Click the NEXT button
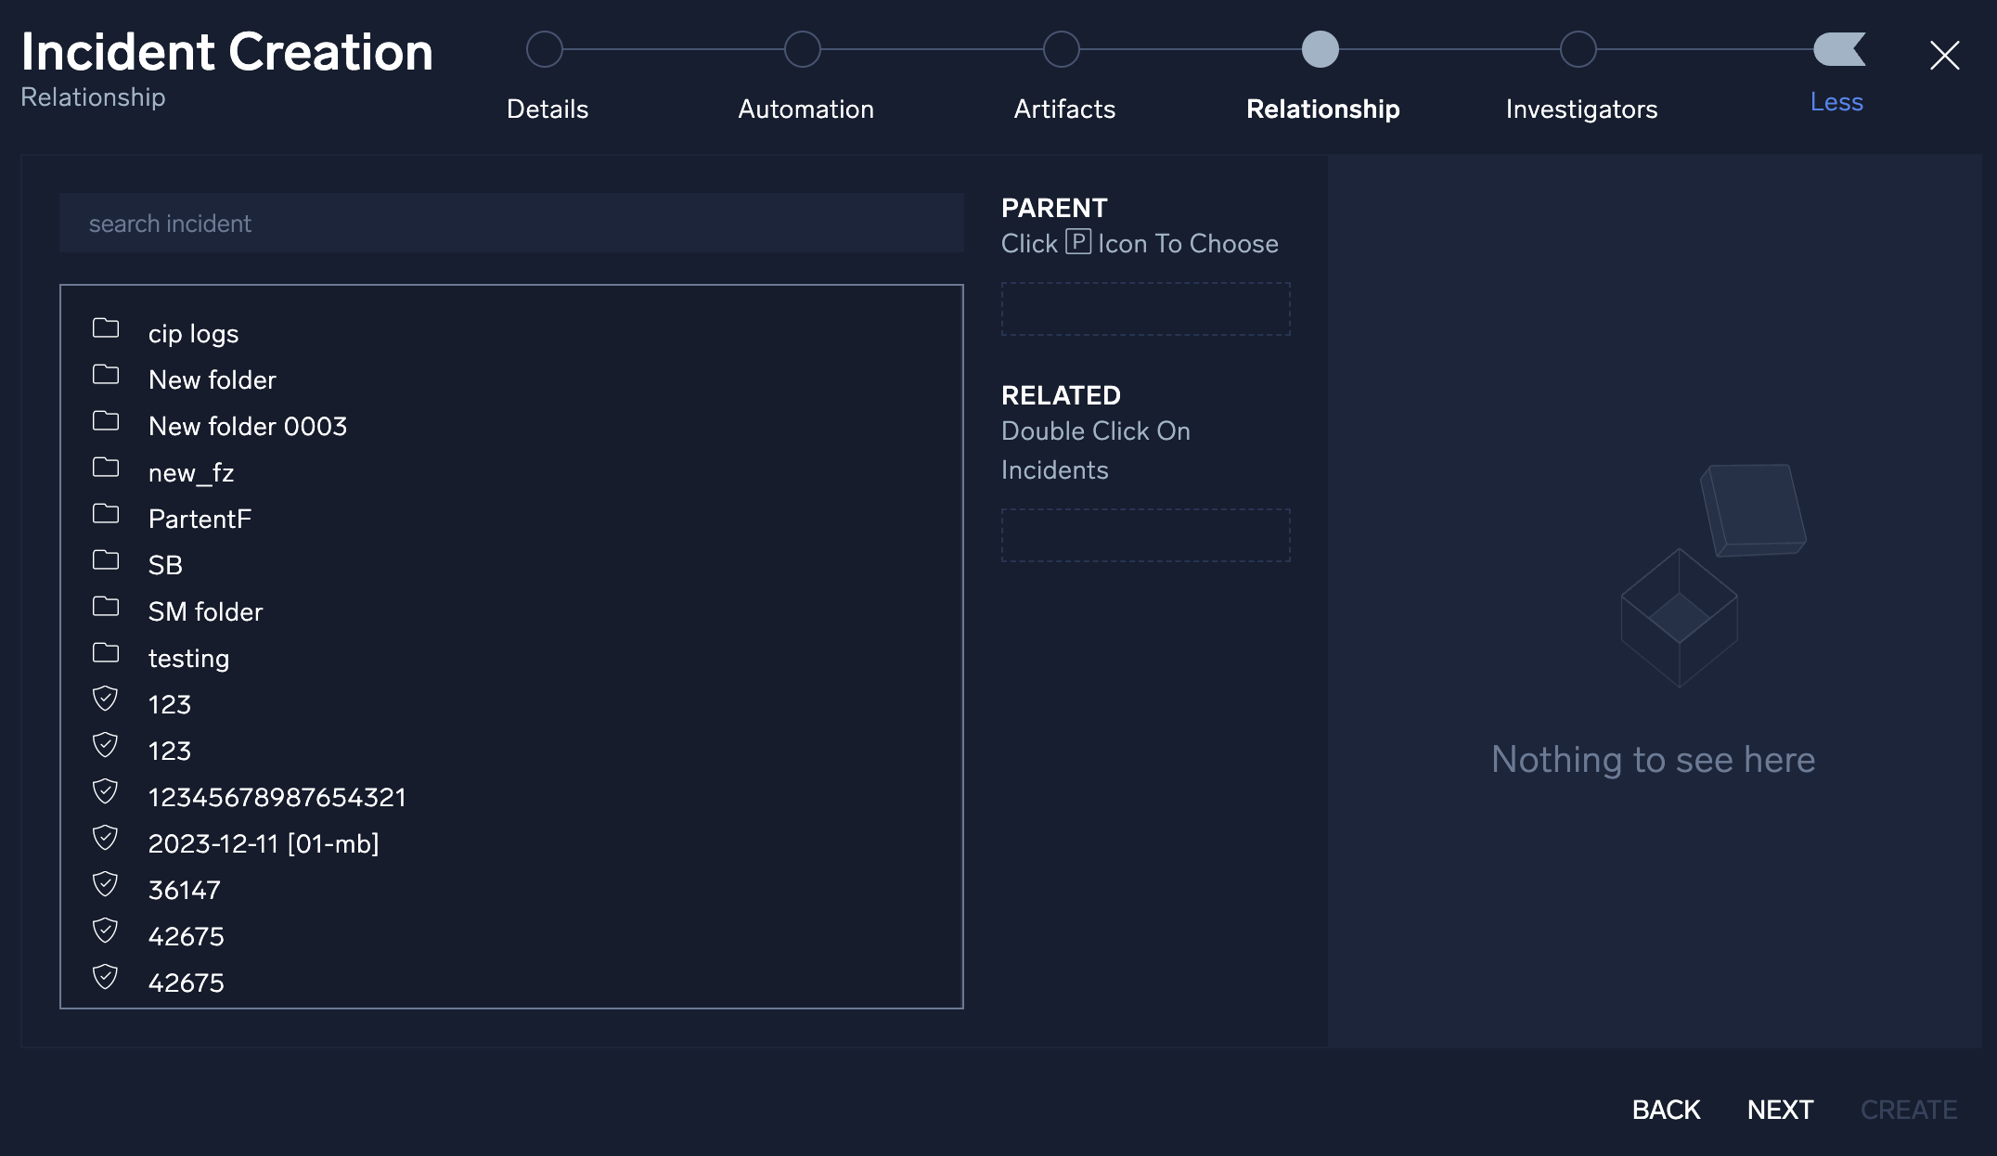The width and height of the screenshot is (1997, 1156). [1779, 1110]
